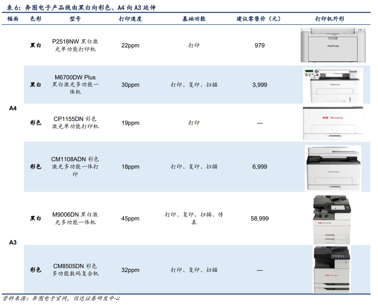This screenshot has width=378, height=307.
Task: Select the 'A3' format cell
Action: (13, 243)
